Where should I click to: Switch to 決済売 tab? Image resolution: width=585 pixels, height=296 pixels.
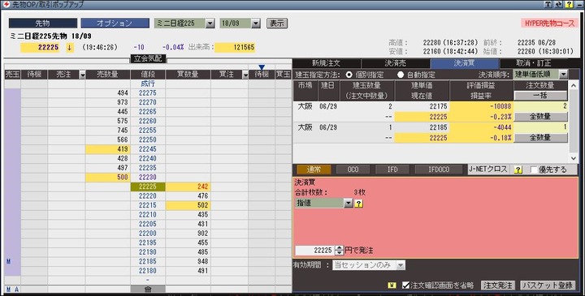395,63
